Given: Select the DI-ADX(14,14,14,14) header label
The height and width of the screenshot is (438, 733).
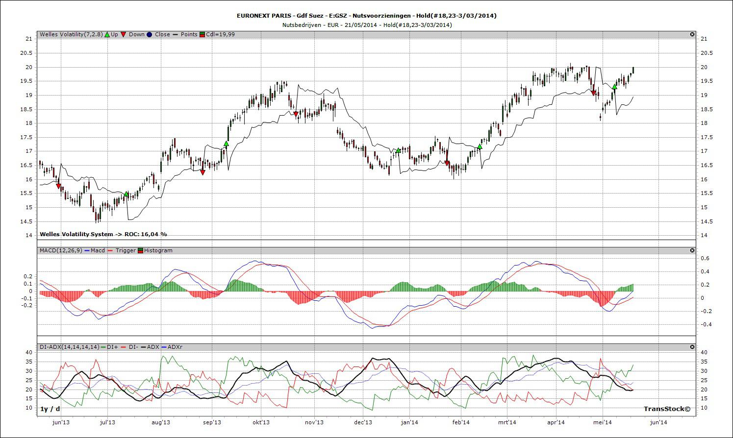Looking at the screenshot, I should 69,347.
